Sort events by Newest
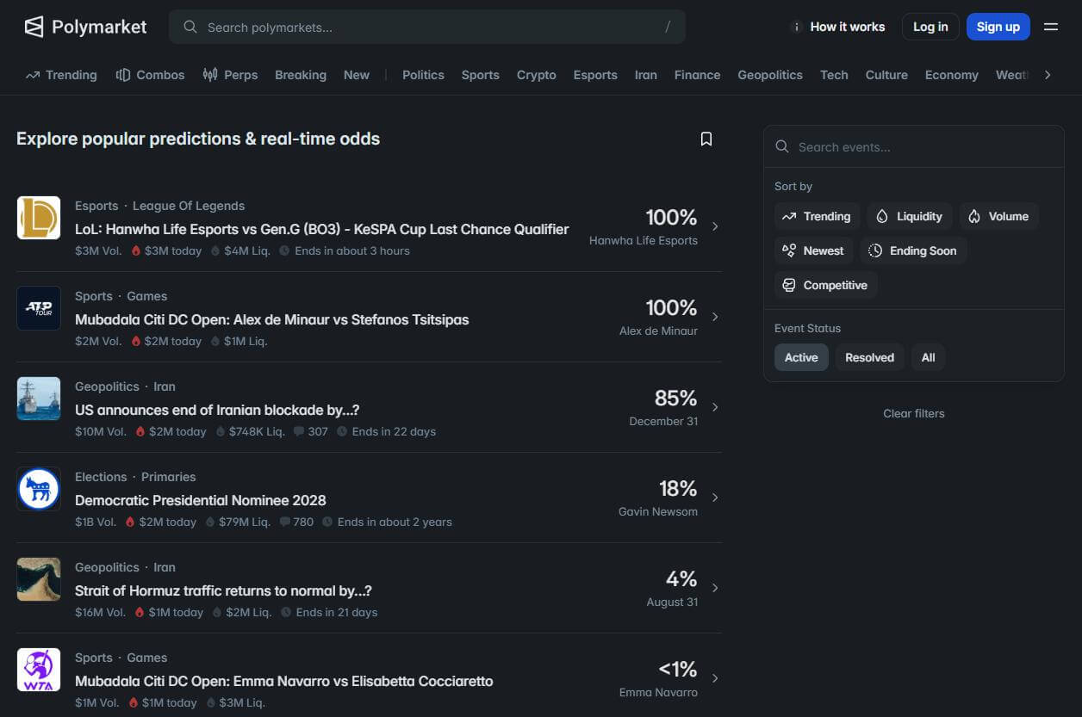This screenshot has width=1082, height=717. click(813, 250)
